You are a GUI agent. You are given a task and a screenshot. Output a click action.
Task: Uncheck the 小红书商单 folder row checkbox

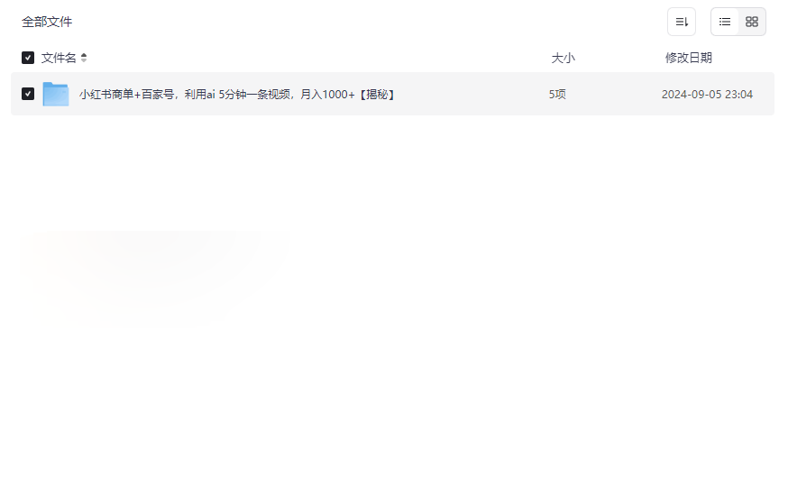(28, 94)
